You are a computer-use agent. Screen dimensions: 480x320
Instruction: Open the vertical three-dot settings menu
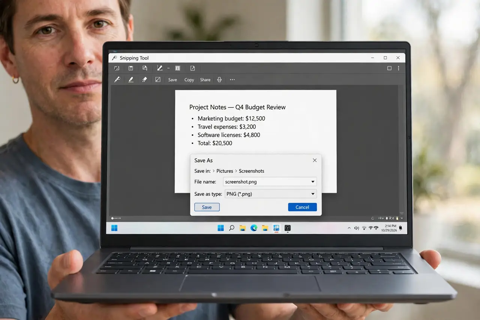(398, 68)
